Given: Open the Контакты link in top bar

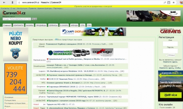Looking at the screenshot, I should coord(5,8).
